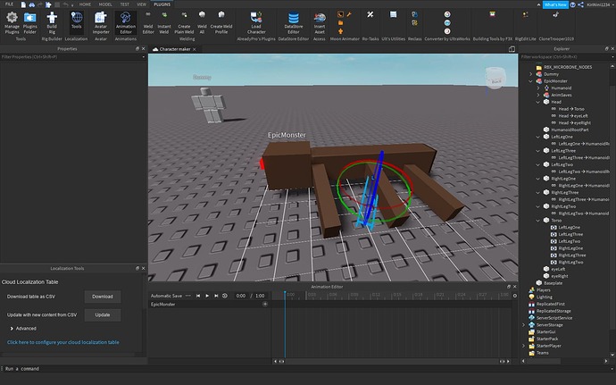Viewport: 616px width, 385px height.
Task: Expand the StarterPlayer service
Action: 523,346
